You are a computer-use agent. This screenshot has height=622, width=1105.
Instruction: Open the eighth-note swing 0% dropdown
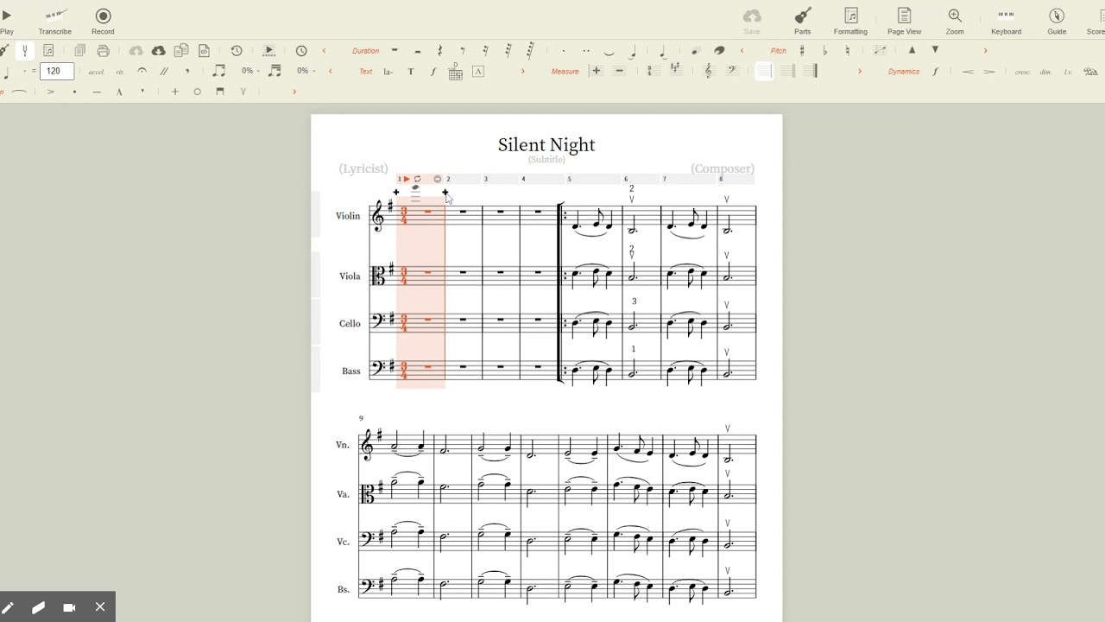[x=249, y=71]
